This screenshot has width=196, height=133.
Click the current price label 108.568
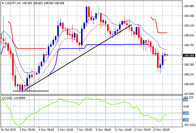189,55
